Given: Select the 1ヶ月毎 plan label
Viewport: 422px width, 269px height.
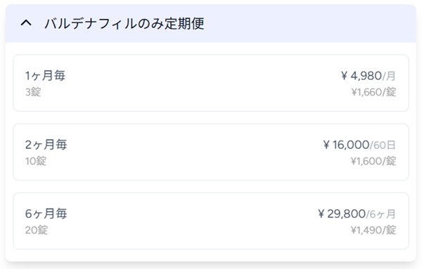Looking at the screenshot, I should pos(45,76).
